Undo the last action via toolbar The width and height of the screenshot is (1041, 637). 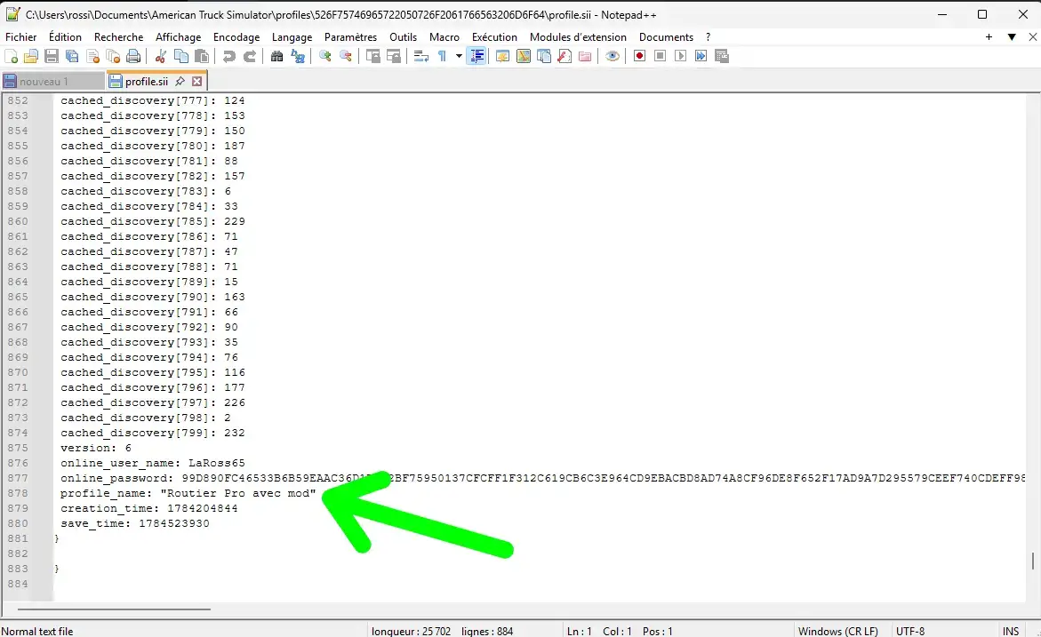point(229,56)
